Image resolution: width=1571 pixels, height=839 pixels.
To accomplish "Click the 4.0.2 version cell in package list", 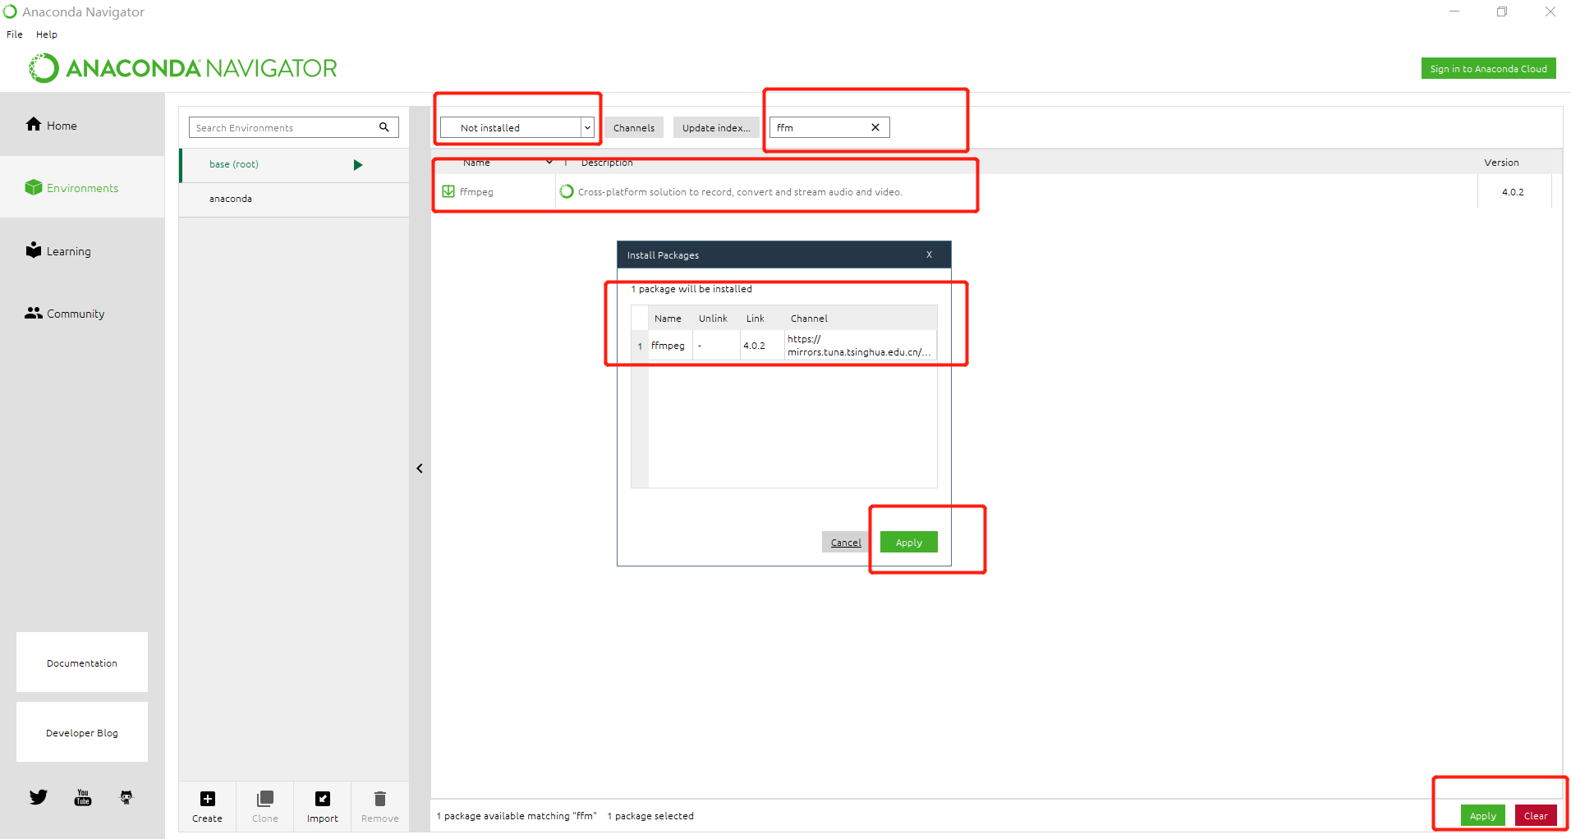I will click(1513, 192).
